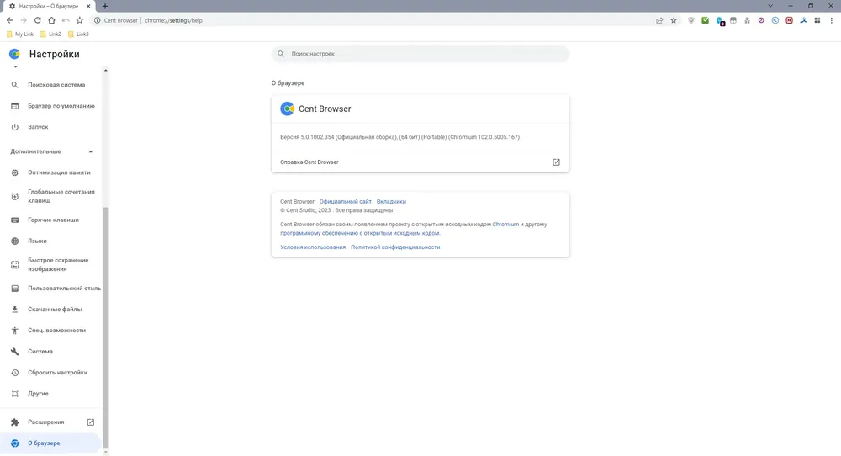Screen dimensions: 841x456
Task: Open Оптимизация памяти settings
Action: pos(51,172)
